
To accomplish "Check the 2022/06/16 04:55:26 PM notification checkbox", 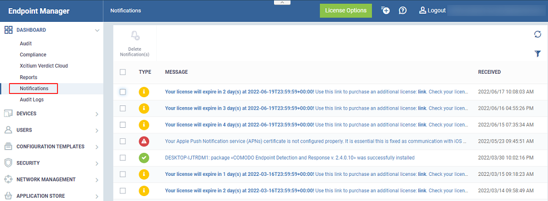I will click(x=123, y=108).
